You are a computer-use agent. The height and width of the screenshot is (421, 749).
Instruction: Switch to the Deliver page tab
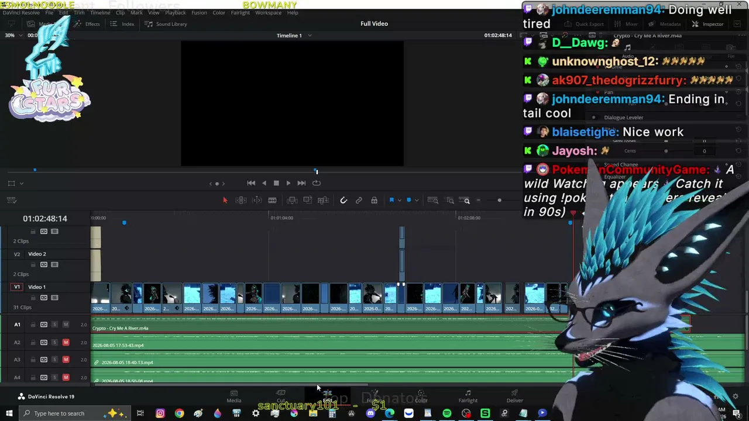click(515, 396)
